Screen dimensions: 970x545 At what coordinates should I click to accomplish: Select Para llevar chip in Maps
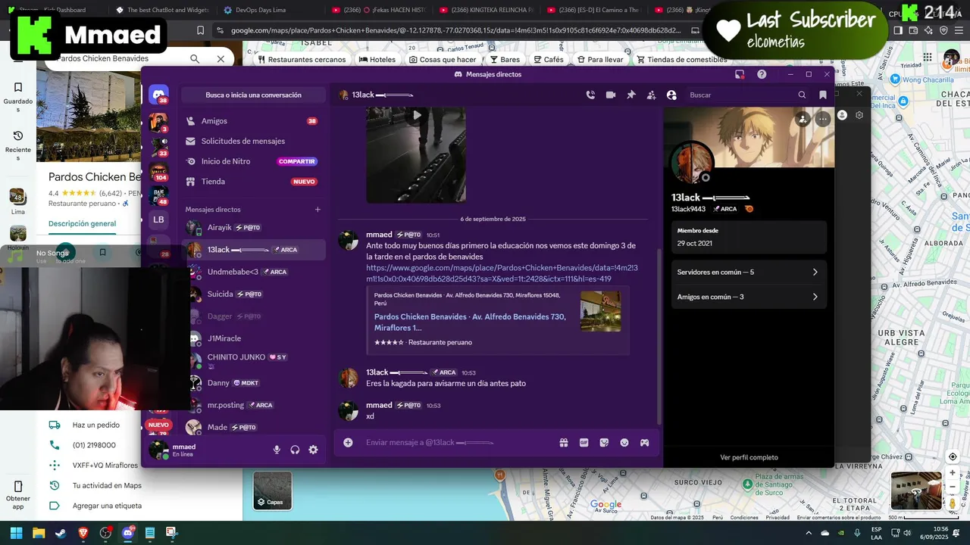600,59
